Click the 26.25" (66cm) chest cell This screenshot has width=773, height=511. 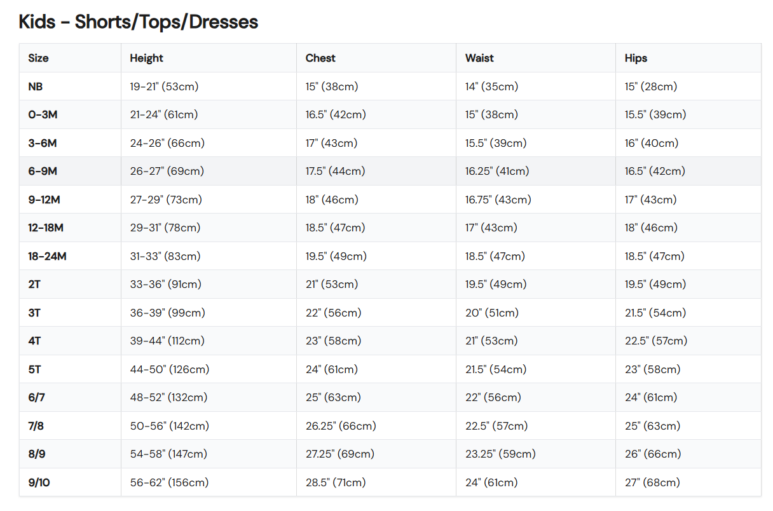(x=340, y=426)
